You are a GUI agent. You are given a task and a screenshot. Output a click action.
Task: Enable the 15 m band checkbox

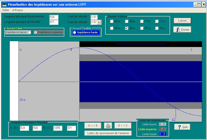tap(142, 28)
